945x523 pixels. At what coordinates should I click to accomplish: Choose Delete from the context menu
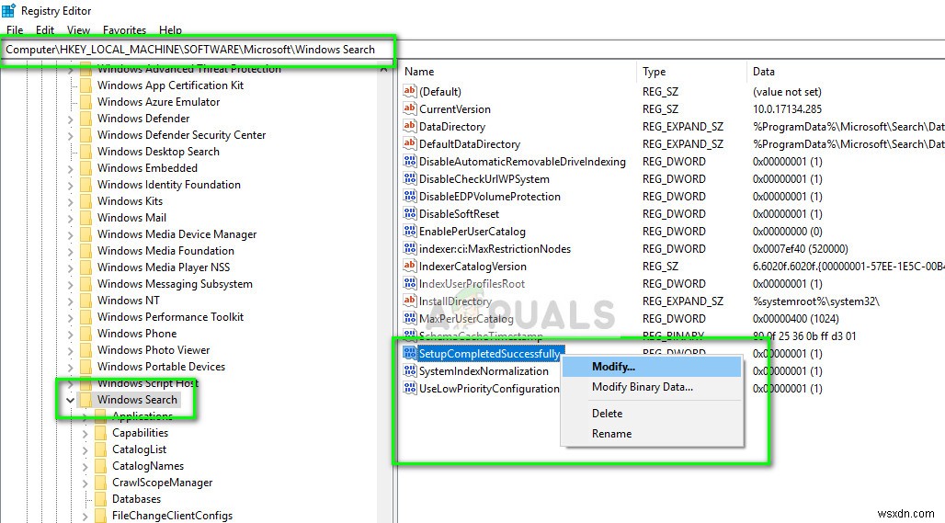652,414
